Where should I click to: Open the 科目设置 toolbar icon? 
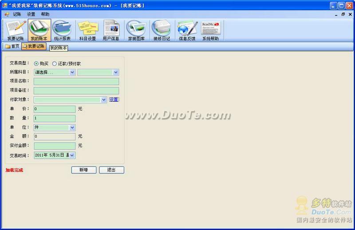pyautogui.click(x=87, y=30)
